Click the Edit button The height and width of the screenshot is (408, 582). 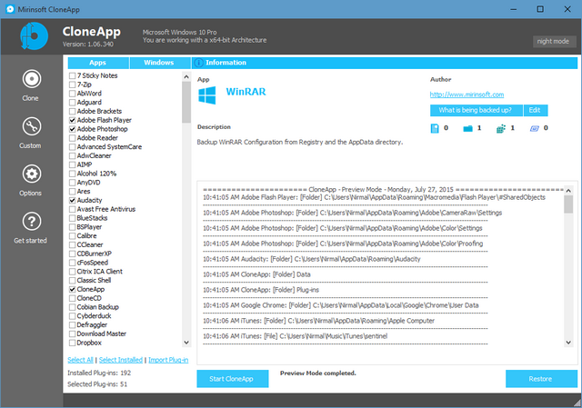coord(536,110)
